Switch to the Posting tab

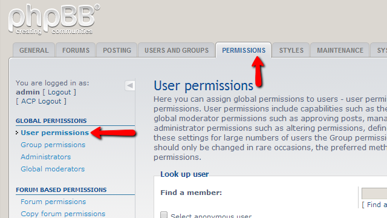click(x=117, y=50)
